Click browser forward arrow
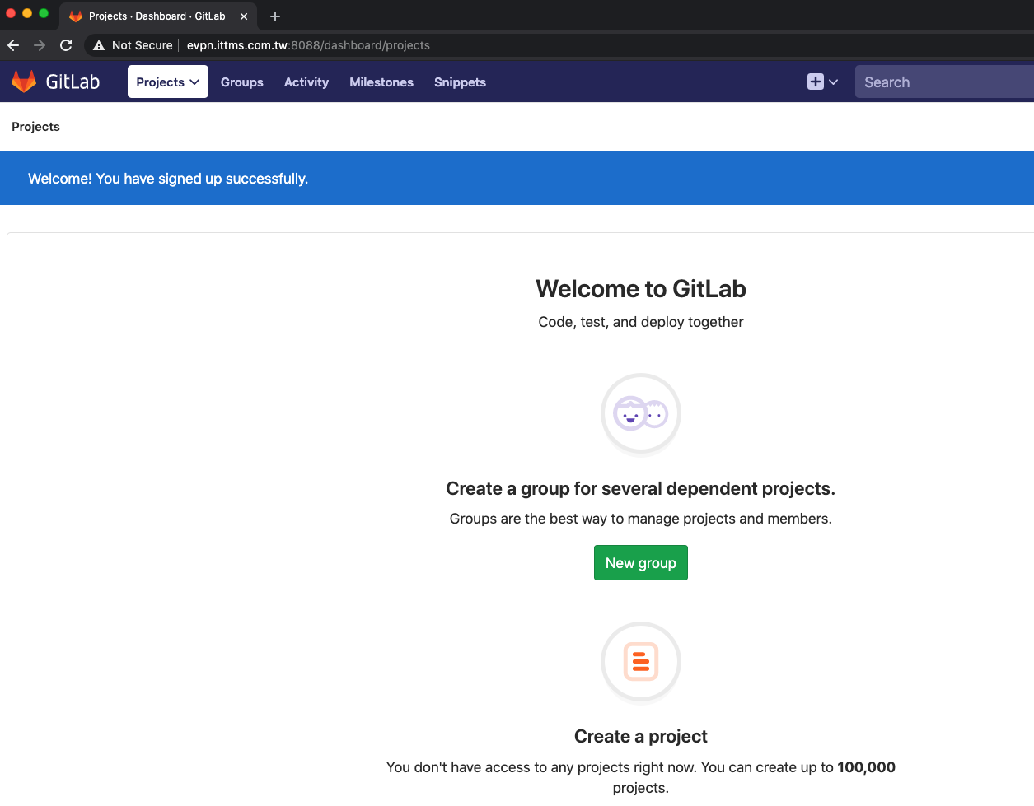1034x806 pixels. point(40,45)
